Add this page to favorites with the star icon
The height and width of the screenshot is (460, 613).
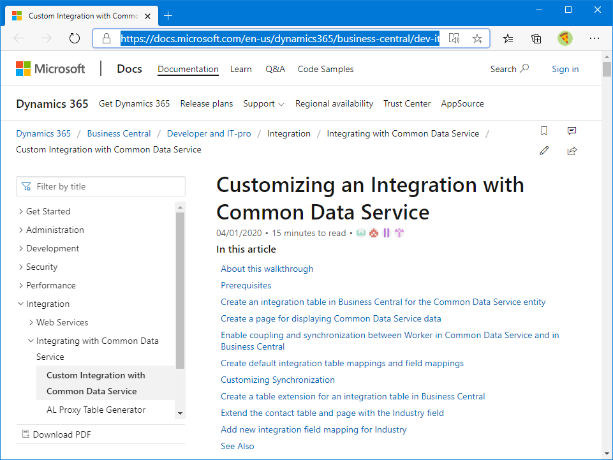477,38
